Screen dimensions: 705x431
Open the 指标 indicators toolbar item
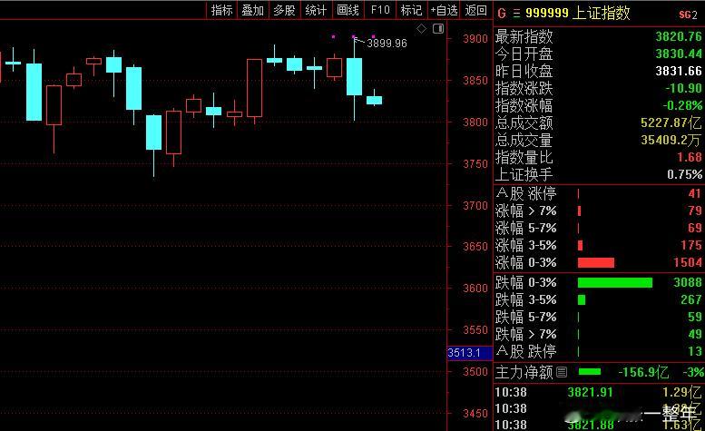pyautogui.click(x=221, y=10)
